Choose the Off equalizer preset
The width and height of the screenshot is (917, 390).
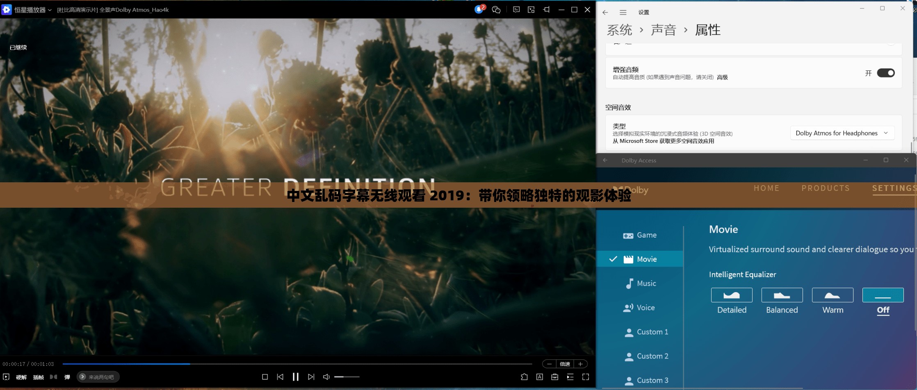pyautogui.click(x=883, y=295)
